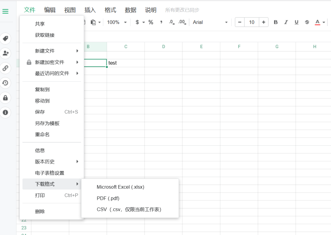The width and height of the screenshot is (331, 235).
Task: Select the PDF (.pdf) download option
Action: click(108, 198)
